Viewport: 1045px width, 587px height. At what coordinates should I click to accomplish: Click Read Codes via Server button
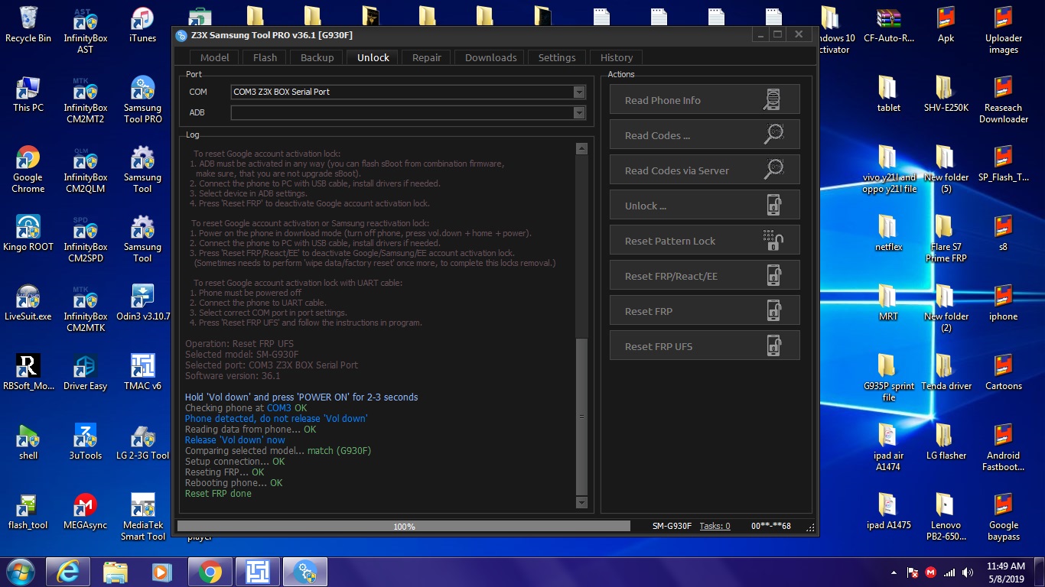point(705,170)
